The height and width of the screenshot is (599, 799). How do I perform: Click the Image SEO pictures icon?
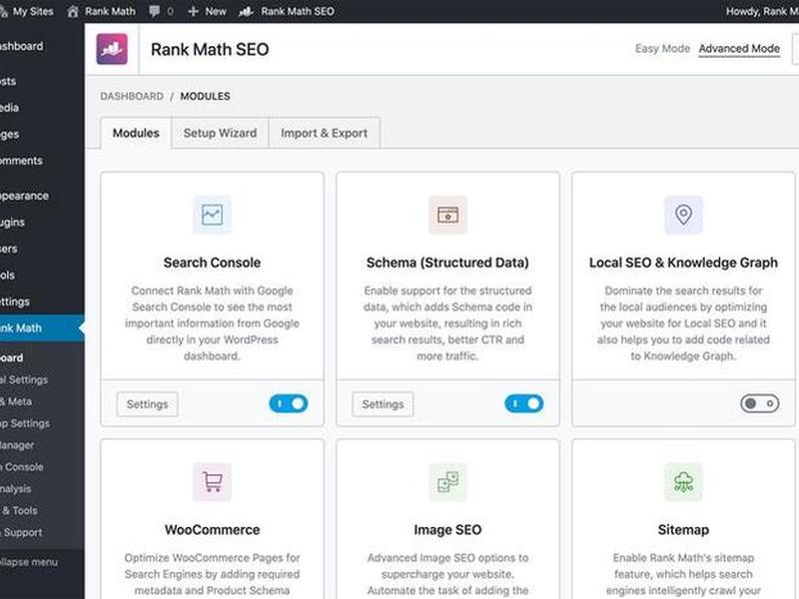click(447, 482)
